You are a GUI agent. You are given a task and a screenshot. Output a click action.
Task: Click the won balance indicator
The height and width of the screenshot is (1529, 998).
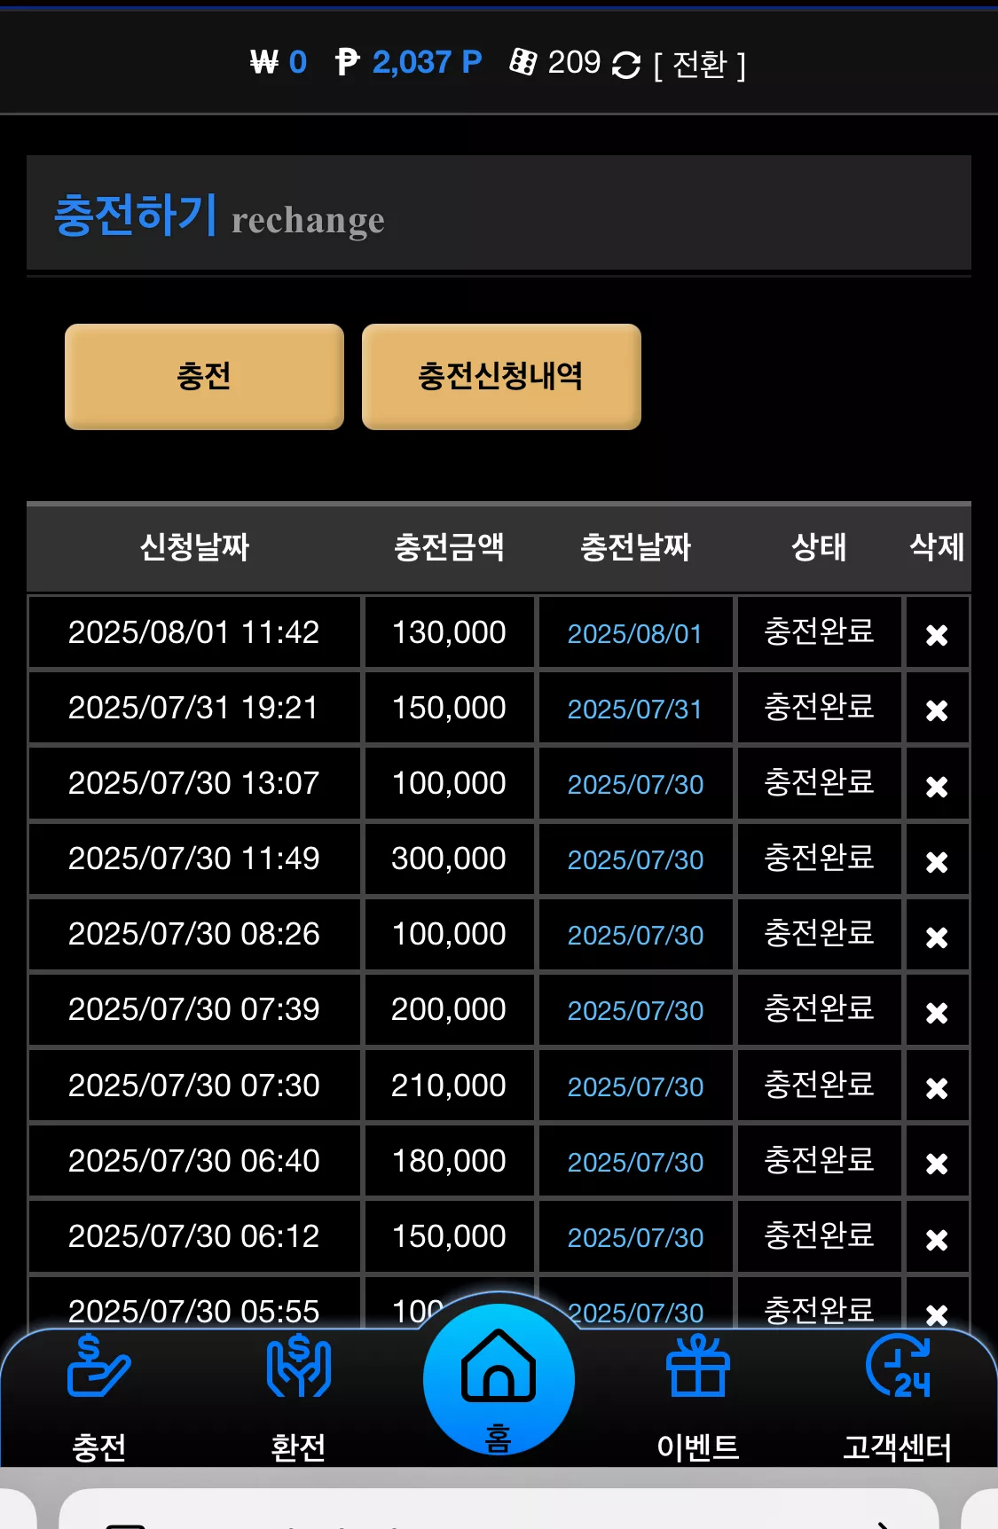278,62
